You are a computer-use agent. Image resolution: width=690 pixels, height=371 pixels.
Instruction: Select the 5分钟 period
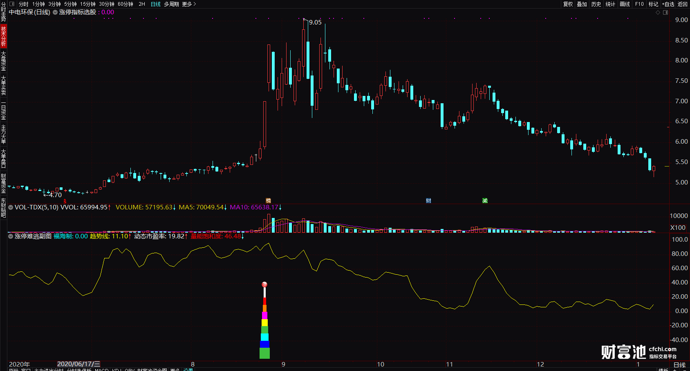click(71, 4)
